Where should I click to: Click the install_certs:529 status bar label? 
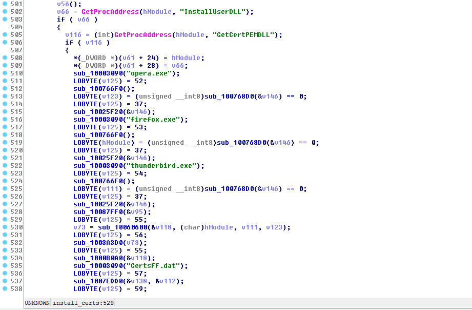pos(83,303)
